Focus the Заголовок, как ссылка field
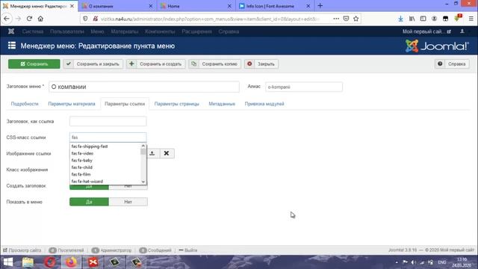The image size is (478, 269). pyautogui.click(x=108, y=121)
